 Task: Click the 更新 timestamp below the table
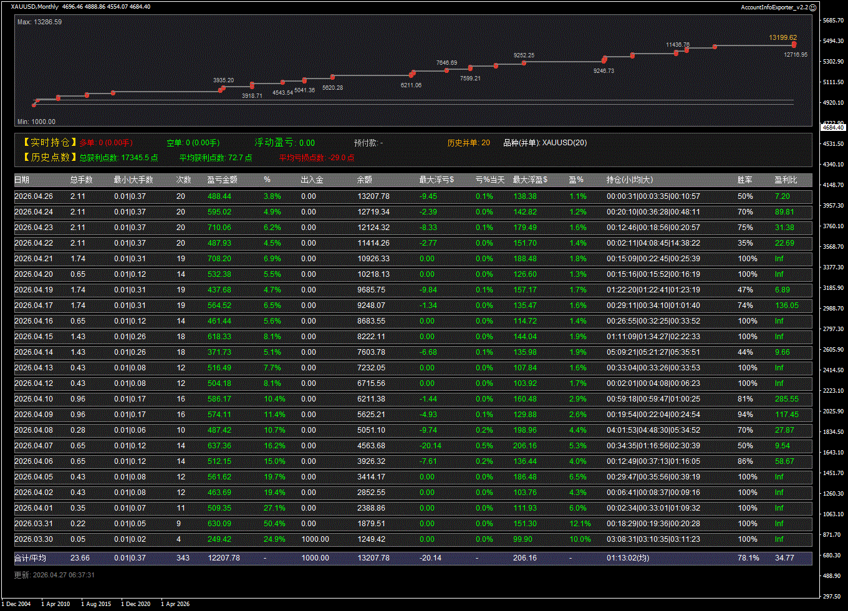pyautogui.click(x=54, y=575)
